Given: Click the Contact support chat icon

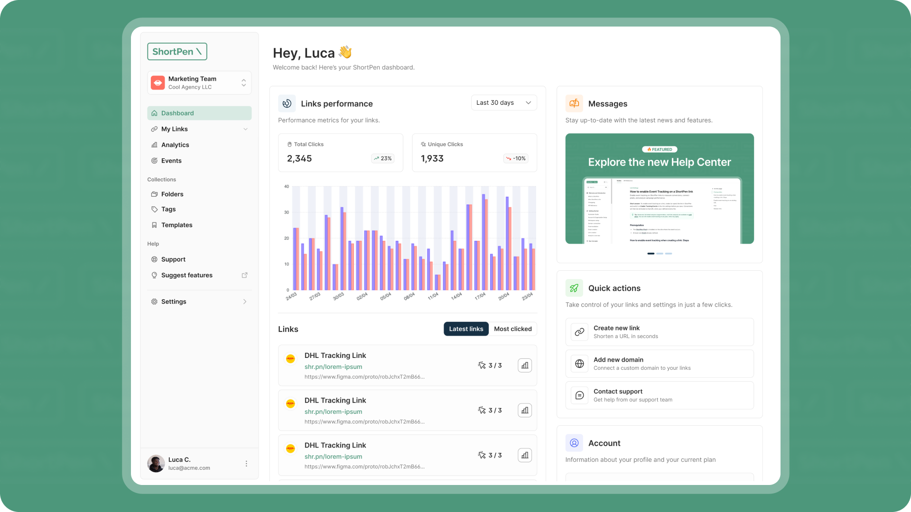Looking at the screenshot, I should click(579, 395).
